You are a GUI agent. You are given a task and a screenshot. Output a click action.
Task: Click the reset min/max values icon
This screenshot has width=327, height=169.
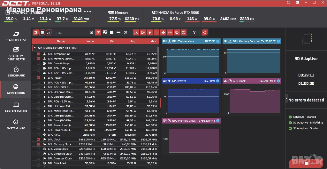205,32
